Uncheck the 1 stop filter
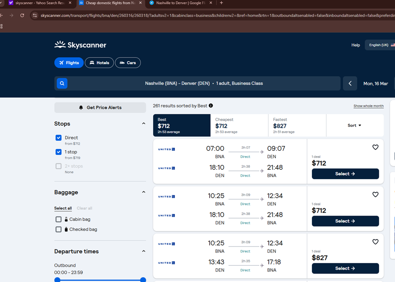Screen dimensions: 395x282 click(x=58, y=152)
